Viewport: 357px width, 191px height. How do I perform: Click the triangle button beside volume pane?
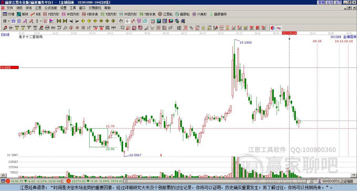(x=3, y=175)
